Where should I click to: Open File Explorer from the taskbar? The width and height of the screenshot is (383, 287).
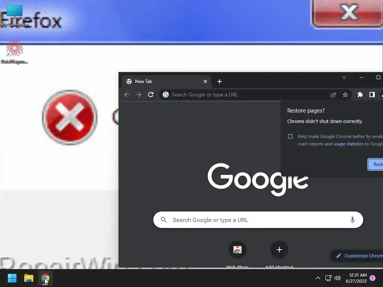[28, 278]
